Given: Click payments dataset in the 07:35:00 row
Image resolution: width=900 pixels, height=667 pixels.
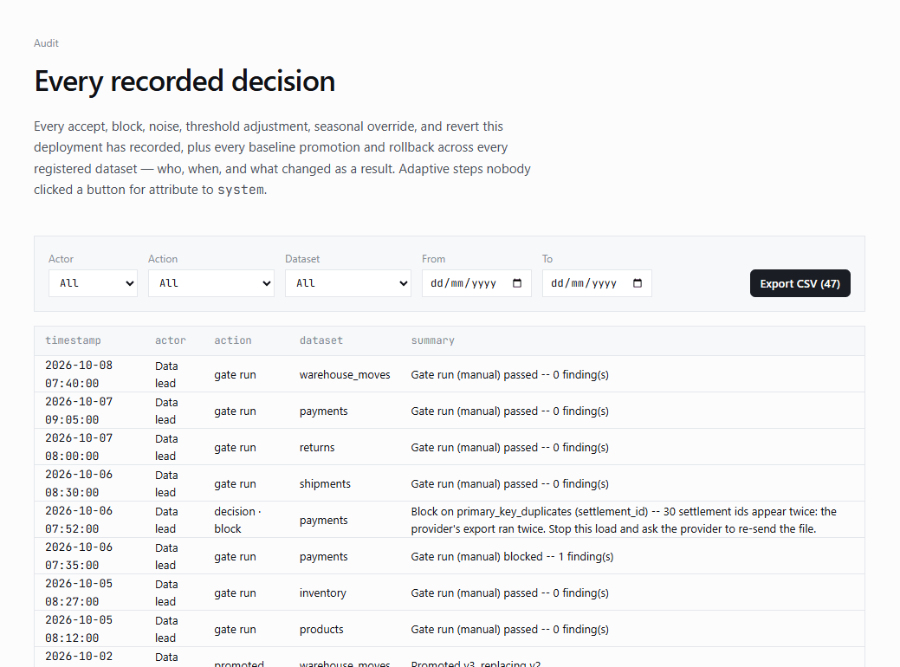Looking at the screenshot, I should pos(324,557).
